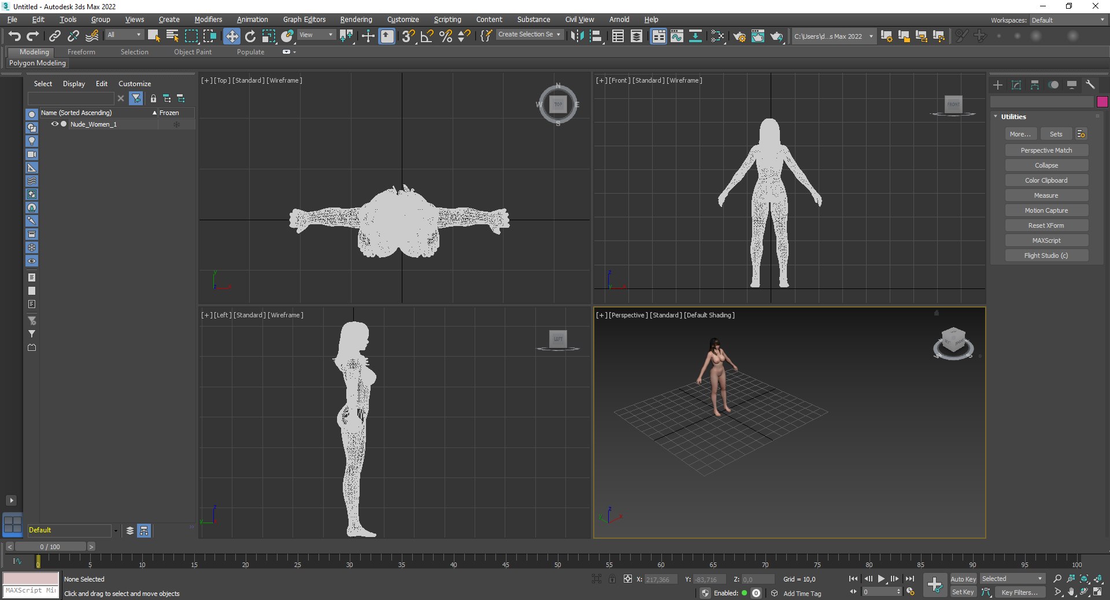The image size is (1110, 600).
Task: Select the Select and Move tool
Action: click(231, 36)
